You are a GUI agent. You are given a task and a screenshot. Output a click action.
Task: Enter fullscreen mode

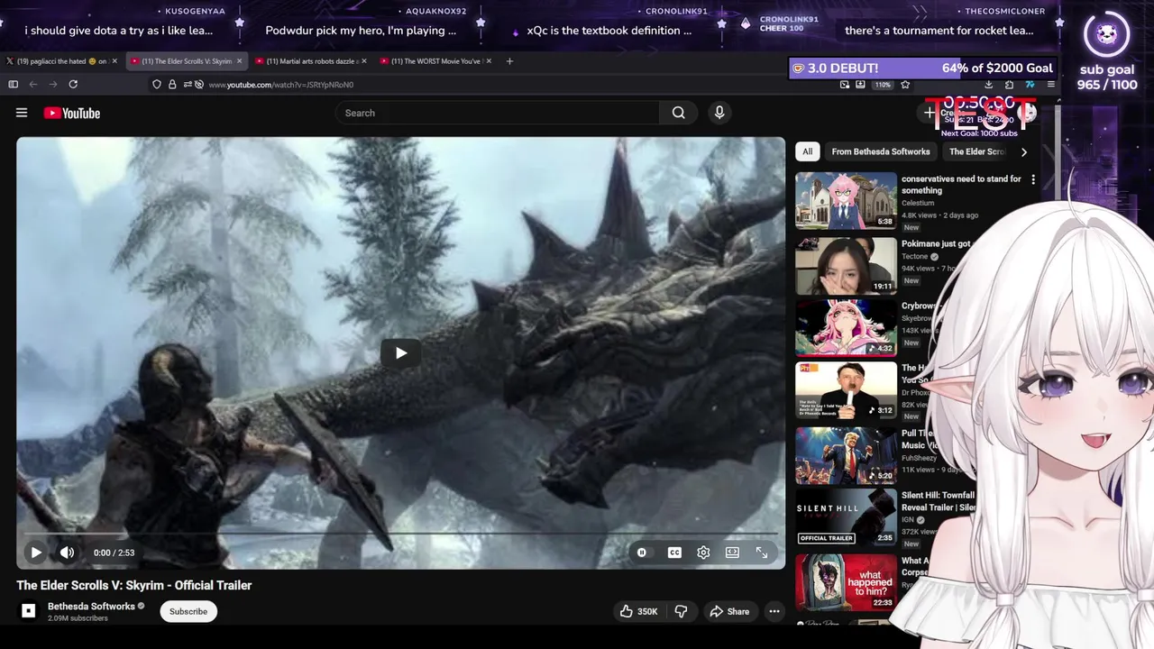(762, 553)
